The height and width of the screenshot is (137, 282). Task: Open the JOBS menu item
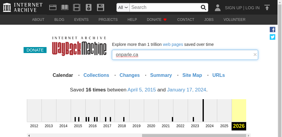[209, 20]
